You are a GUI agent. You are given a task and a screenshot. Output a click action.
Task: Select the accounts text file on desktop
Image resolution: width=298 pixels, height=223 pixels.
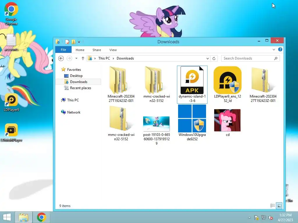11,42
